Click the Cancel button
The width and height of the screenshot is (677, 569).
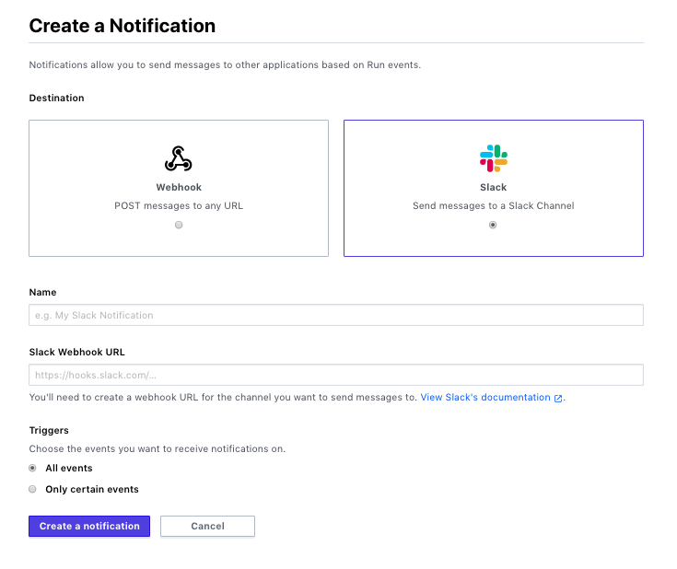coord(207,526)
